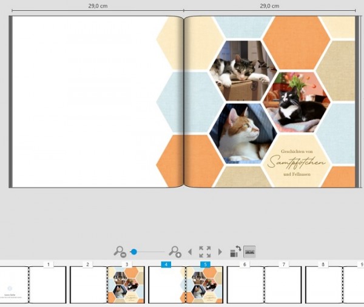Select page 6 thumbnail
The width and height of the screenshot is (364, 307).
pos(245,285)
